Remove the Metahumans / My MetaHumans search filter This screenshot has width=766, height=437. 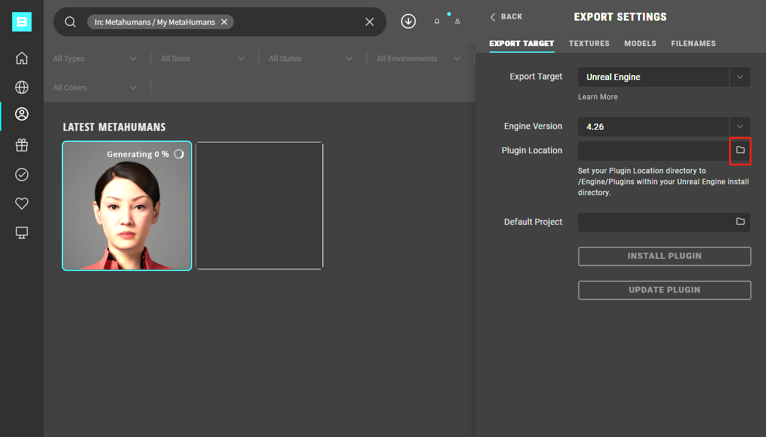click(224, 22)
